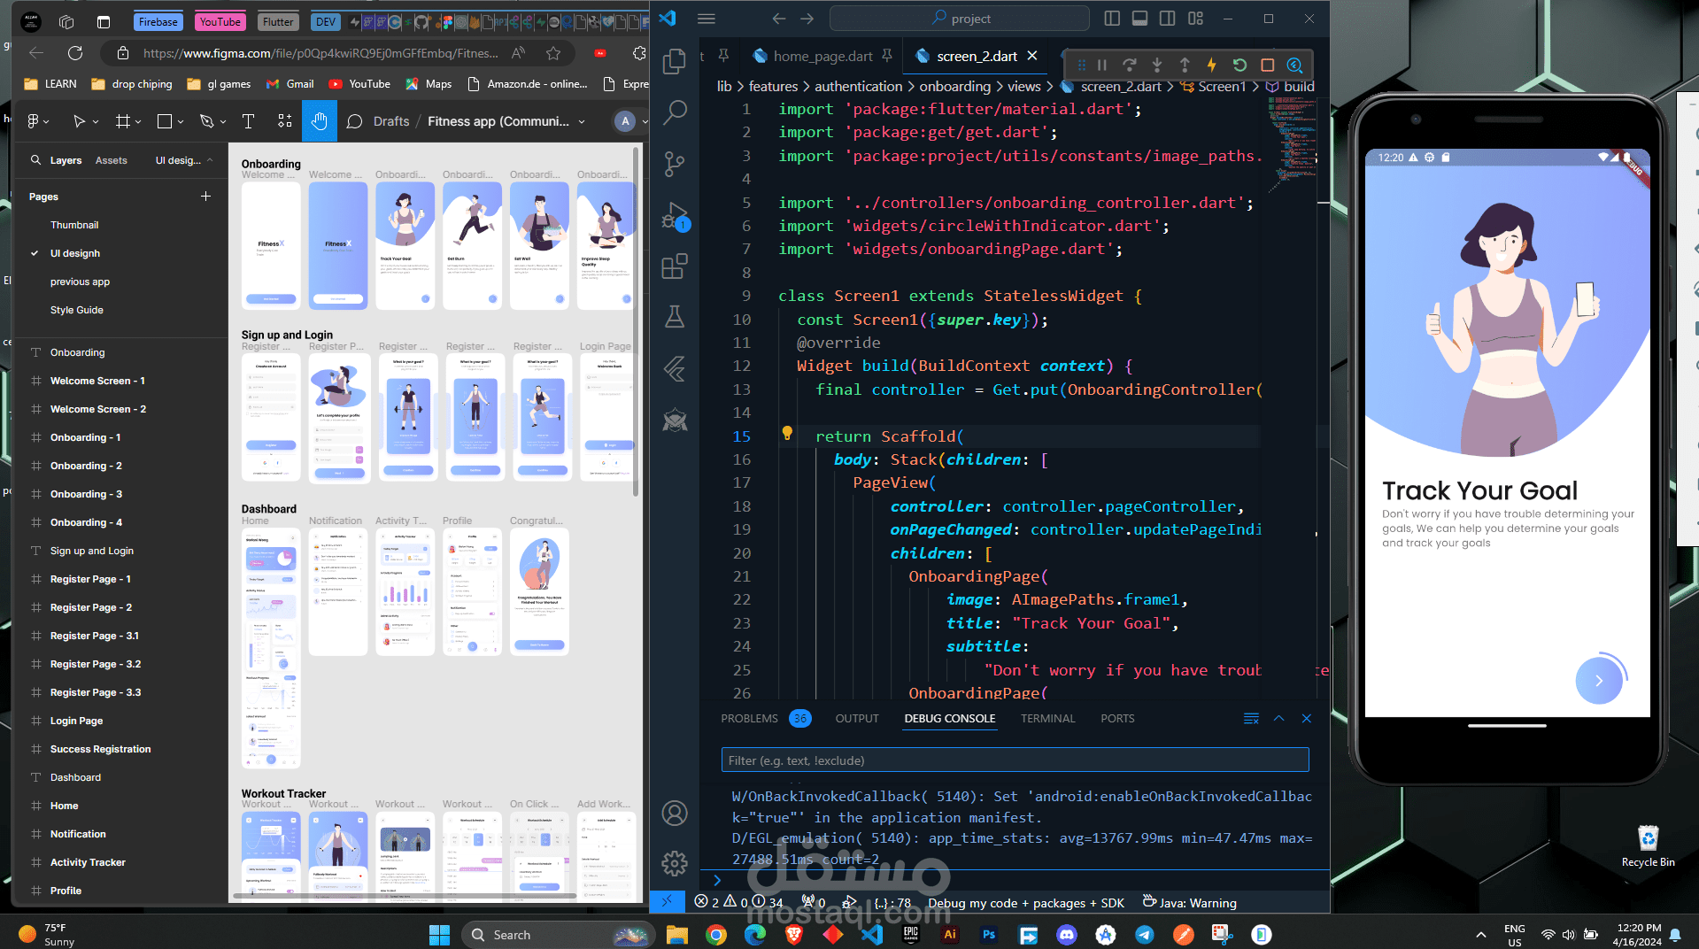1699x949 pixels.
Task: Open Discord from the taskbar
Action: [1067, 935]
